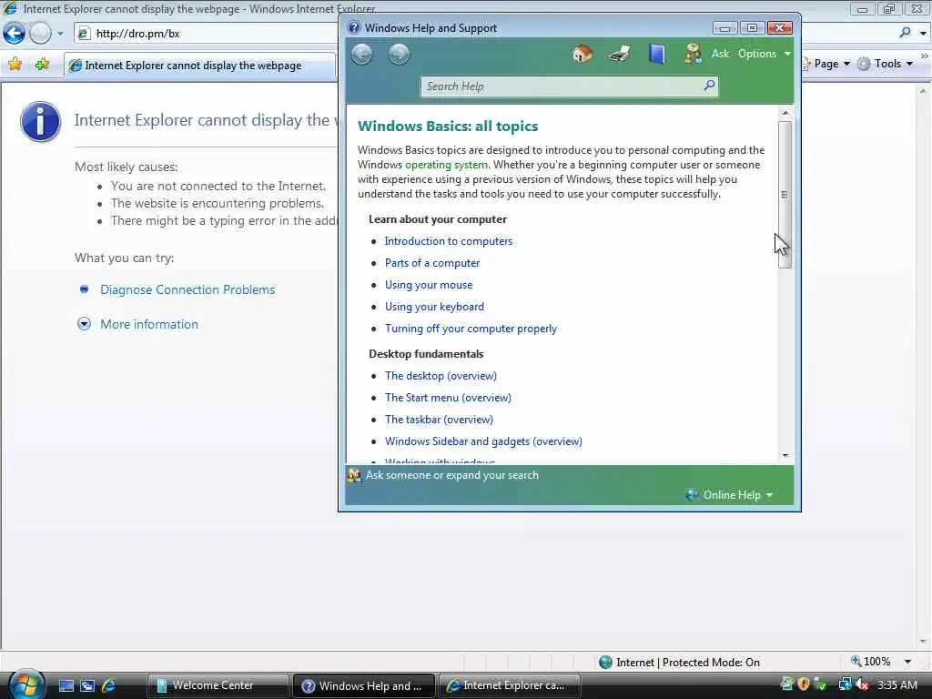Open the IE zoom level dropdown arrow

coord(907,662)
